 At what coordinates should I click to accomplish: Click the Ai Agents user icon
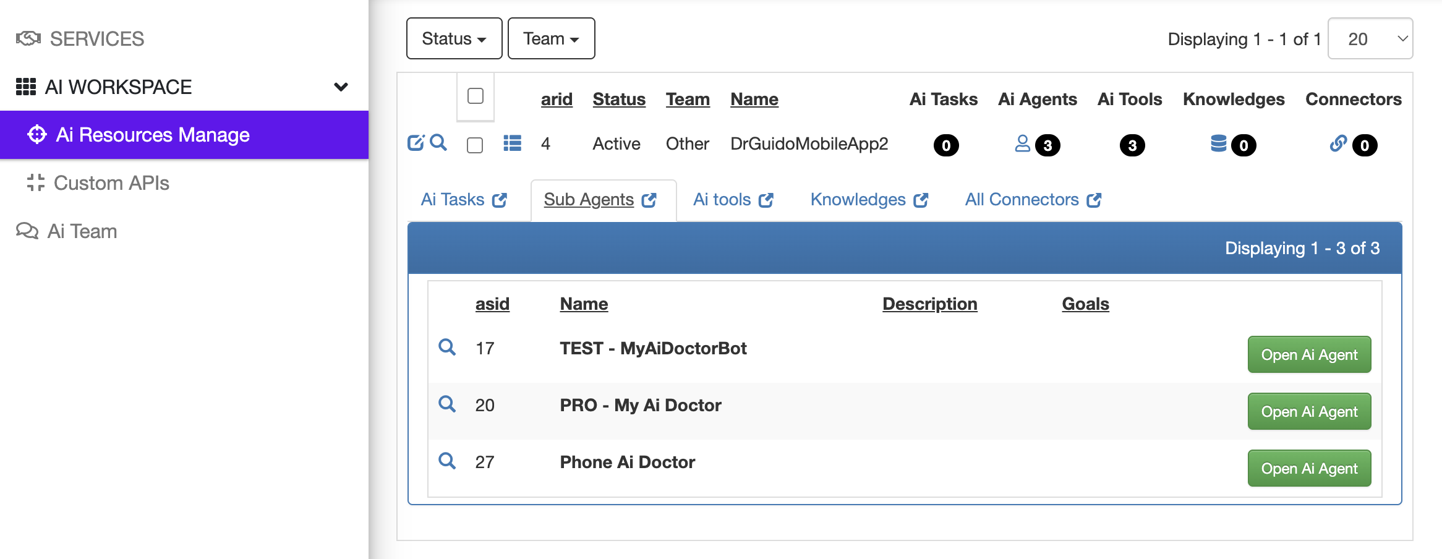[1022, 144]
